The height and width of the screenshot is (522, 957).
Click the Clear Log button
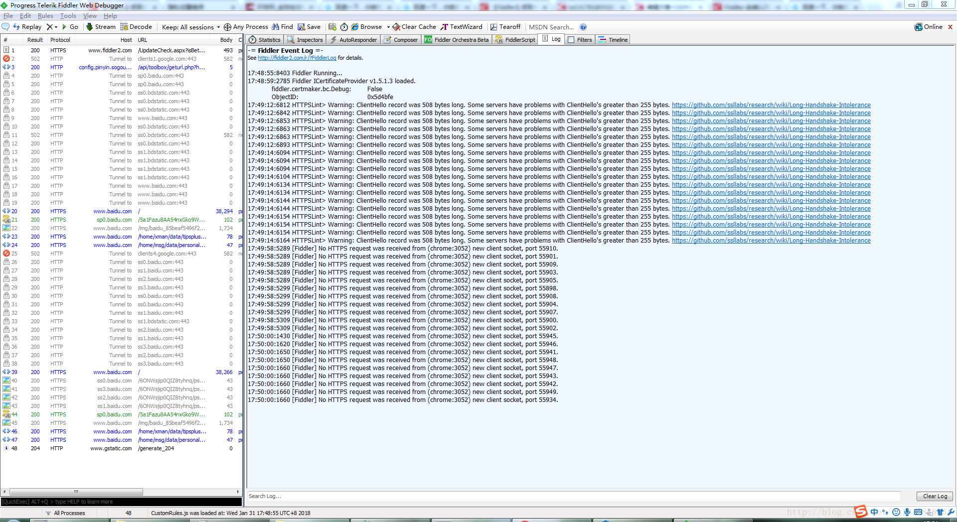935,496
